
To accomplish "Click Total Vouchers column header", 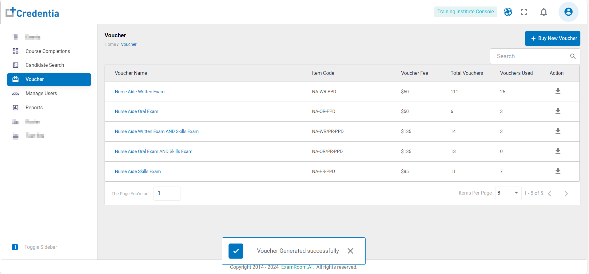I will point(467,73).
